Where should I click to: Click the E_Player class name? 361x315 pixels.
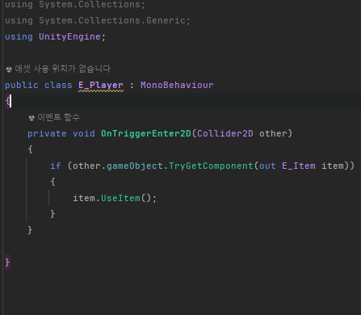101,86
